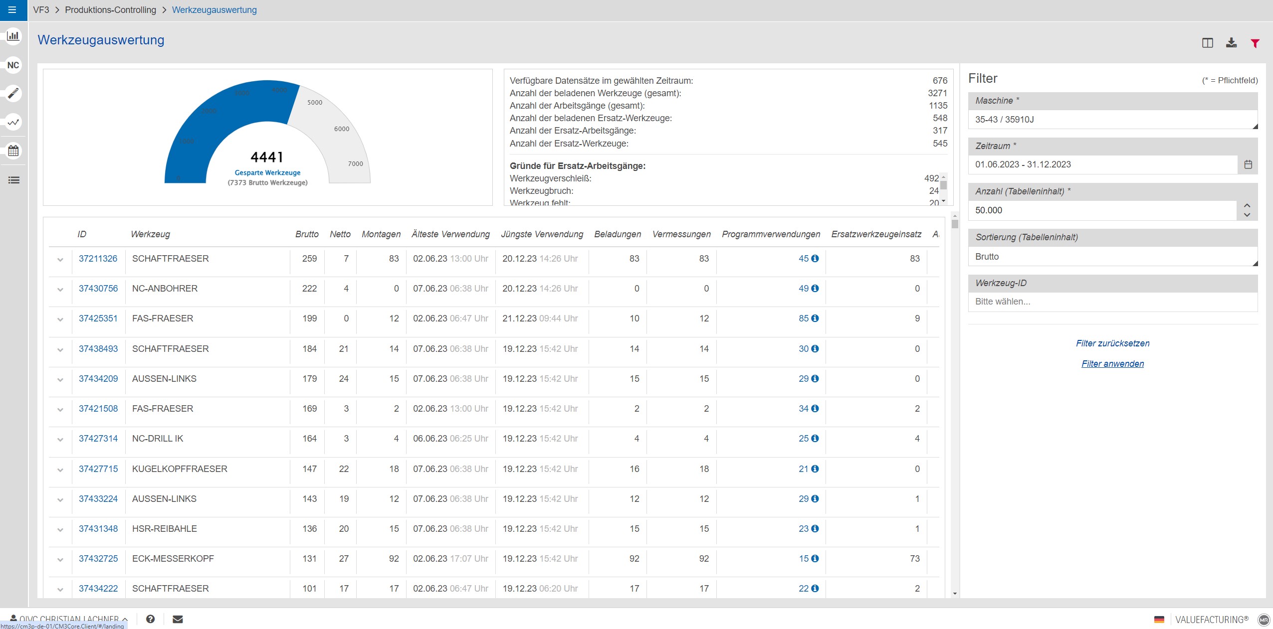
Task: Open the NC sidebar module
Action: point(13,65)
